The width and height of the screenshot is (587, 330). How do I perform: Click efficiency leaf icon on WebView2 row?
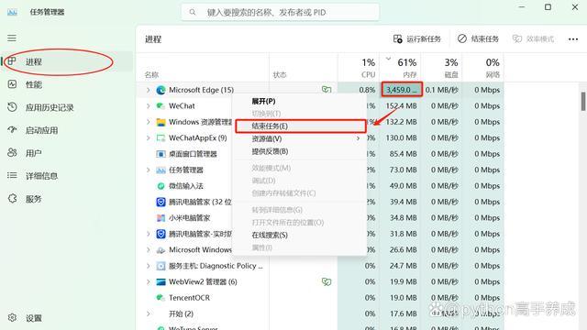[327, 281]
